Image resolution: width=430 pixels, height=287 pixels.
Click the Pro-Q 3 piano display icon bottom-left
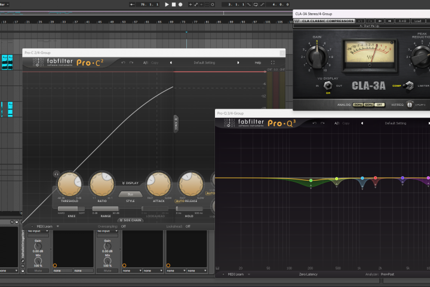tap(217, 268)
